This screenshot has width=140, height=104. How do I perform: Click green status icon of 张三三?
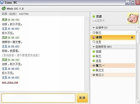pyautogui.click(x=94, y=70)
